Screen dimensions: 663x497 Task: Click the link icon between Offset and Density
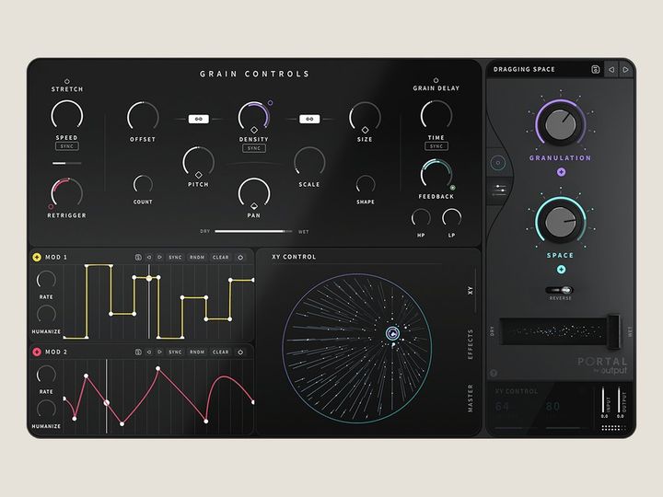click(199, 119)
